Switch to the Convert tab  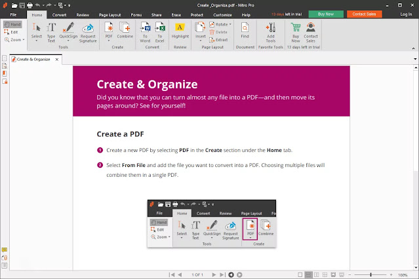pyautogui.click(x=59, y=15)
